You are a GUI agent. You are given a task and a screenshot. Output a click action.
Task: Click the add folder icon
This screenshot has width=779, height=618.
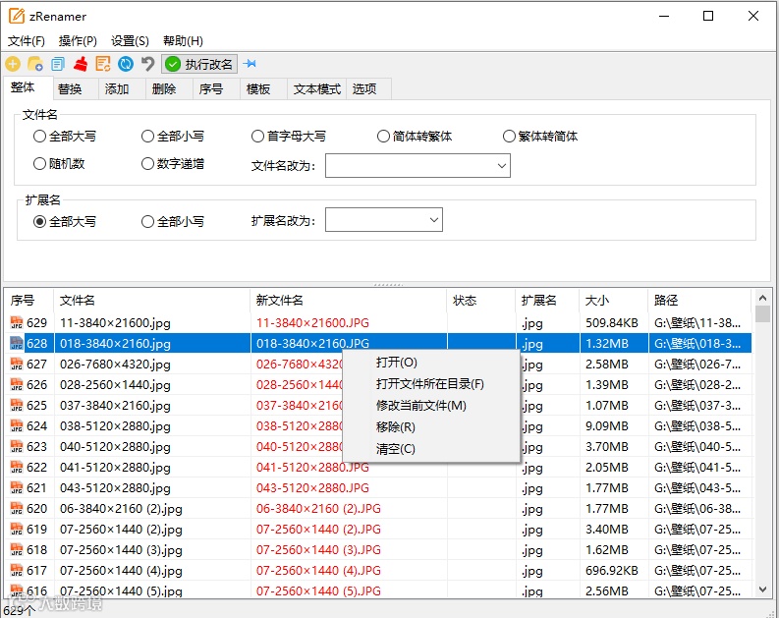(35, 64)
